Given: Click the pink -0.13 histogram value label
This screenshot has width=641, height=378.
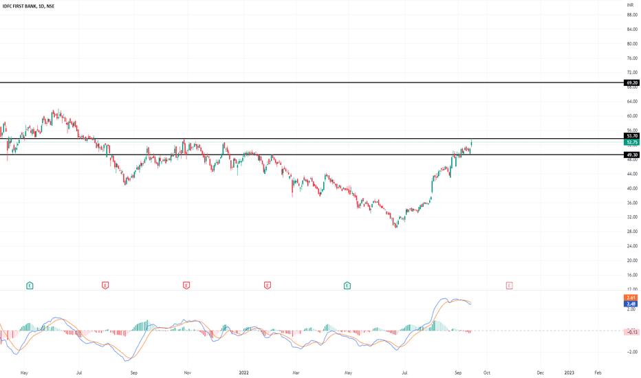Looking at the screenshot, I should pos(631,332).
